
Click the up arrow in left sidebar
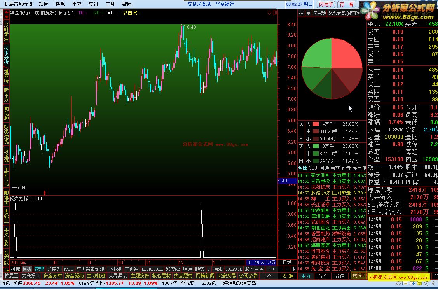coord(7,13)
